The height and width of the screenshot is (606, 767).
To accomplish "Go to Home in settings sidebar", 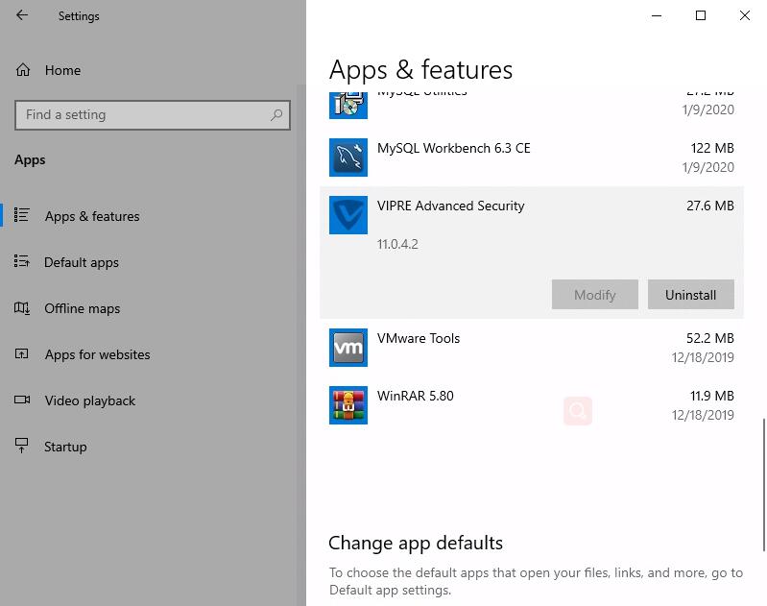I will (62, 70).
